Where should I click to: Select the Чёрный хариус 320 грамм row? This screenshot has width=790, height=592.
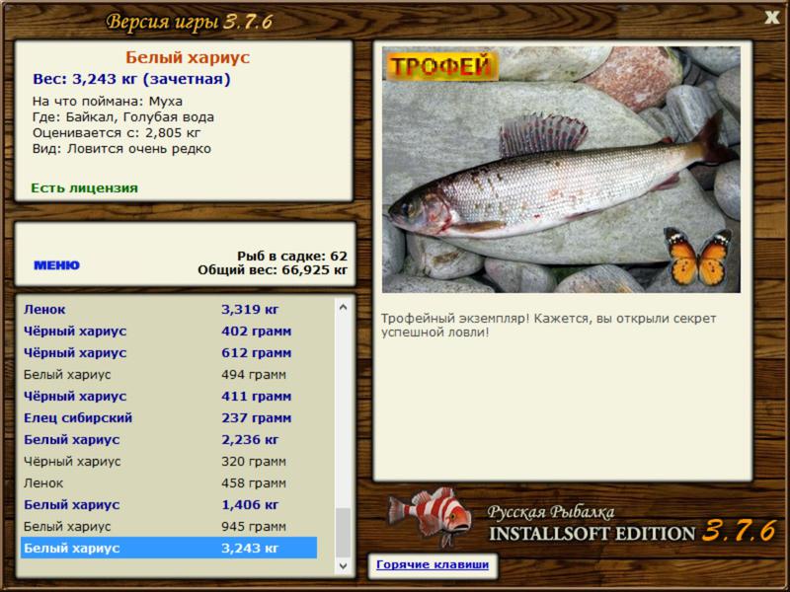click(x=169, y=461)
